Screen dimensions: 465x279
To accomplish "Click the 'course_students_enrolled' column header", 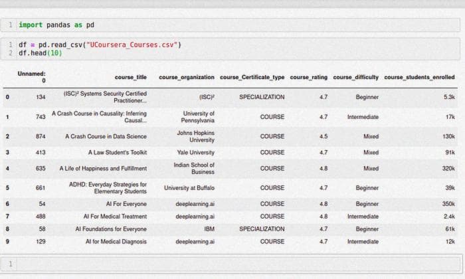I will click(x=419, y=77).
